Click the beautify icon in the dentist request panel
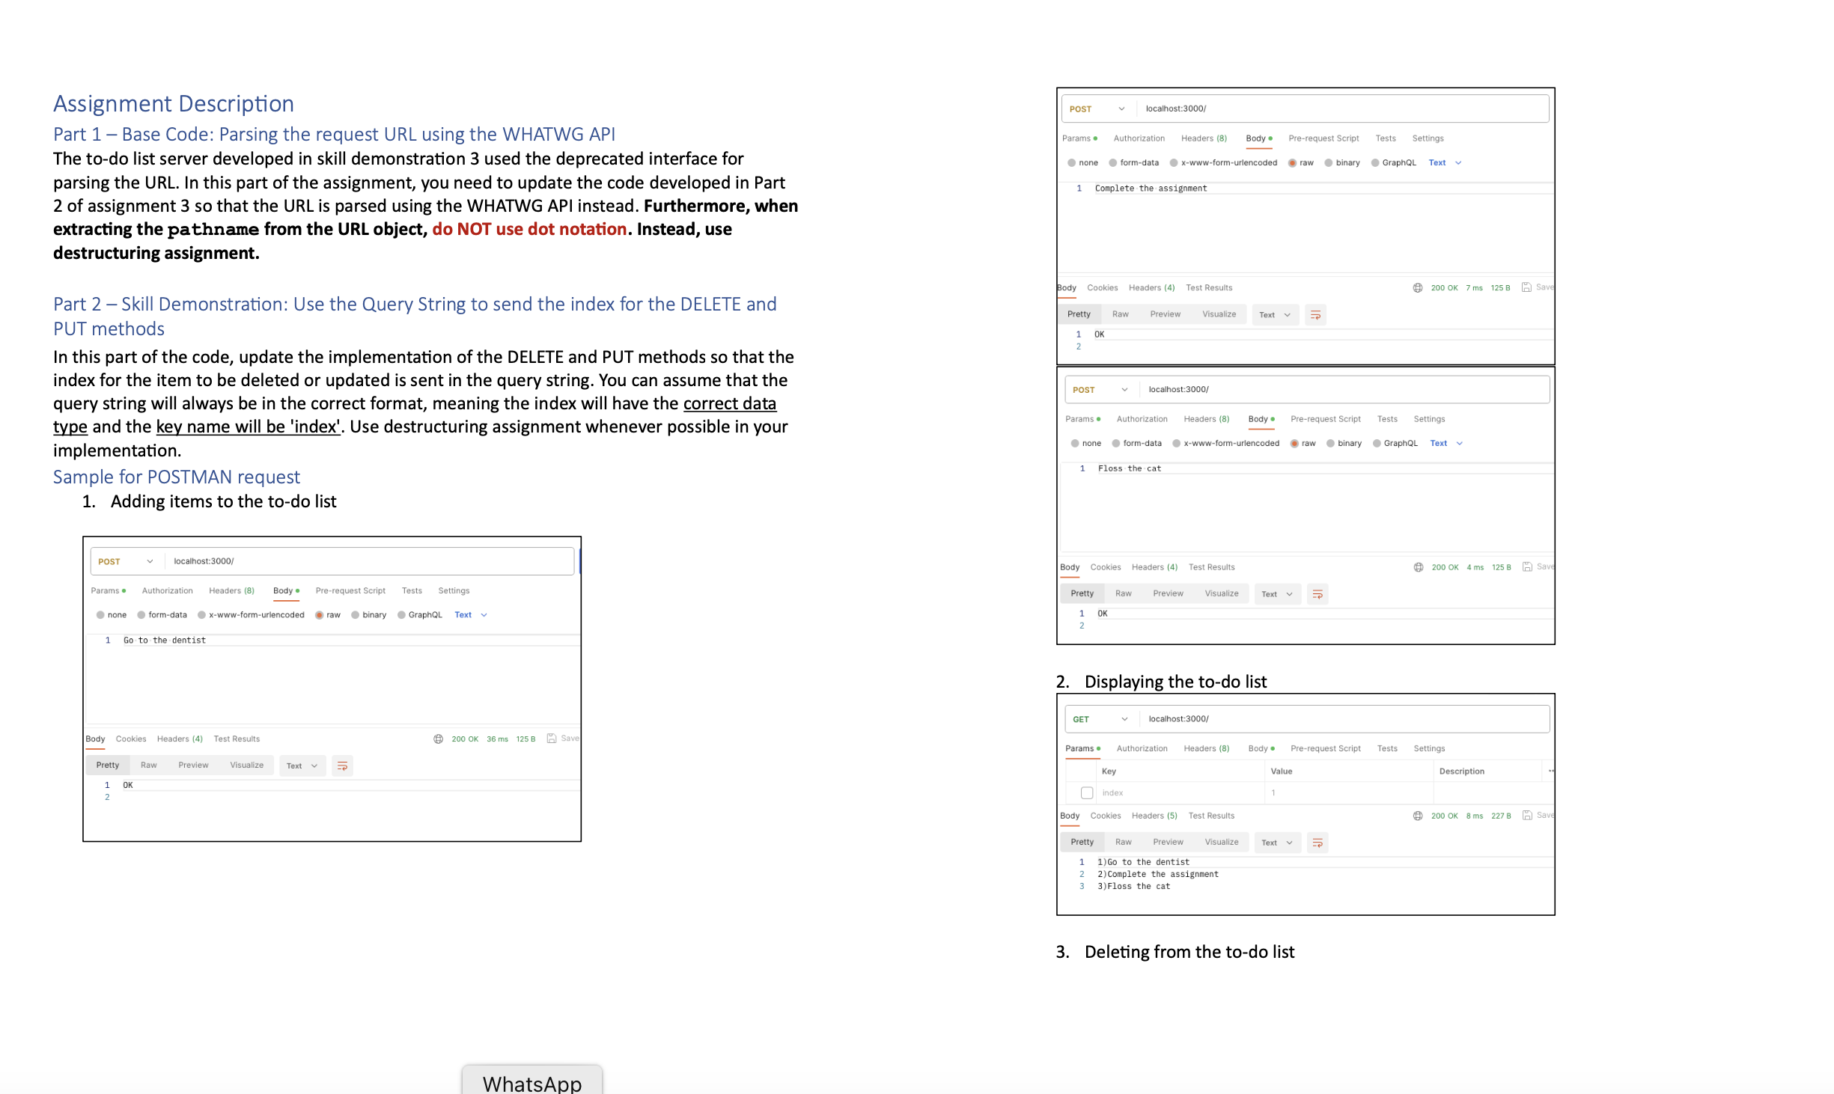The width and height of the screenshot is (1834, 1094). 343,765
